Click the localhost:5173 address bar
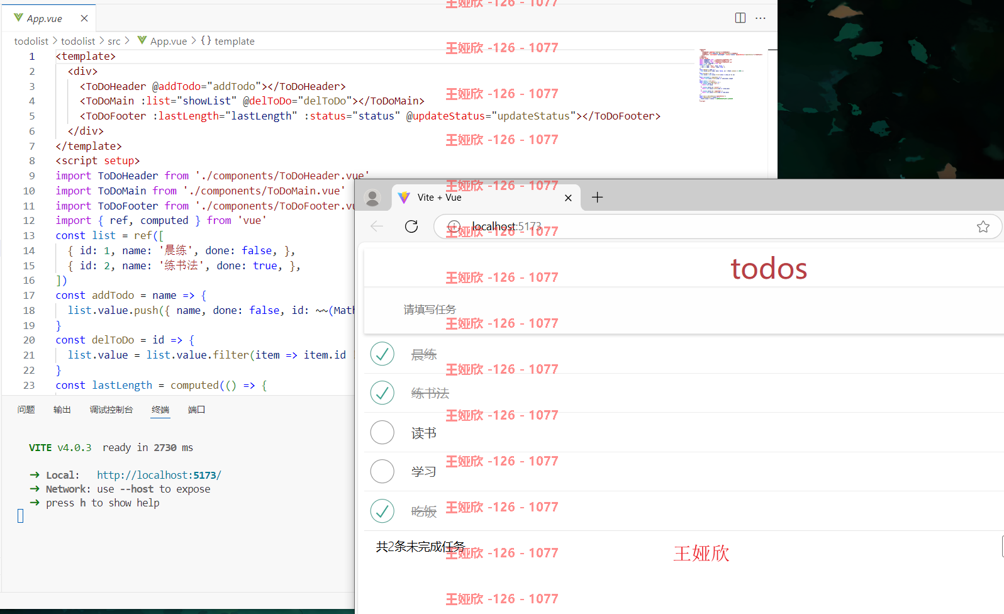1004x614 pixels. coord(717,226)
